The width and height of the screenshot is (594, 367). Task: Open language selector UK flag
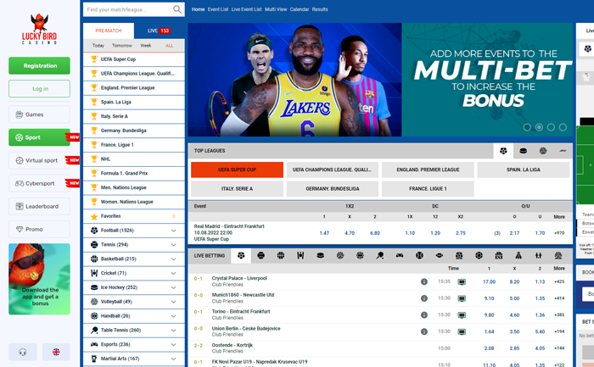[56, 352]
